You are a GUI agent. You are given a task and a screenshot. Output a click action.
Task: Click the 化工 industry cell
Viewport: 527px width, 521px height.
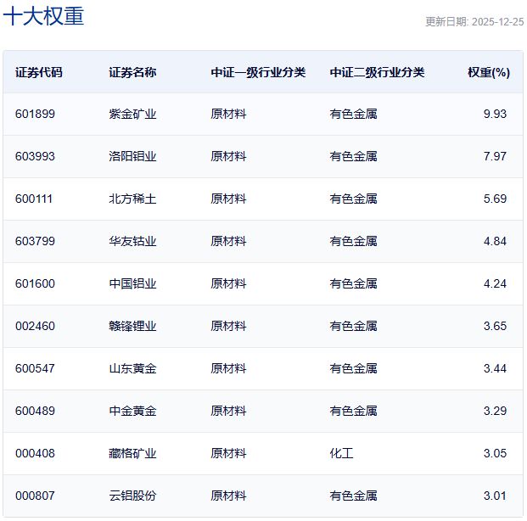[x=341, y=453]
